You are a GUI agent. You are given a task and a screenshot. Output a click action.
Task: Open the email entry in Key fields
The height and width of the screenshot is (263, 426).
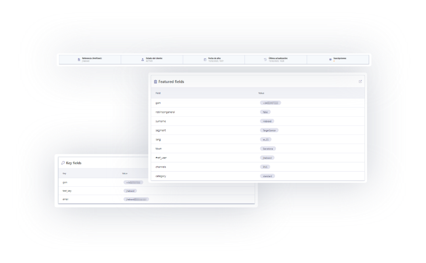(x=65, y=199)
